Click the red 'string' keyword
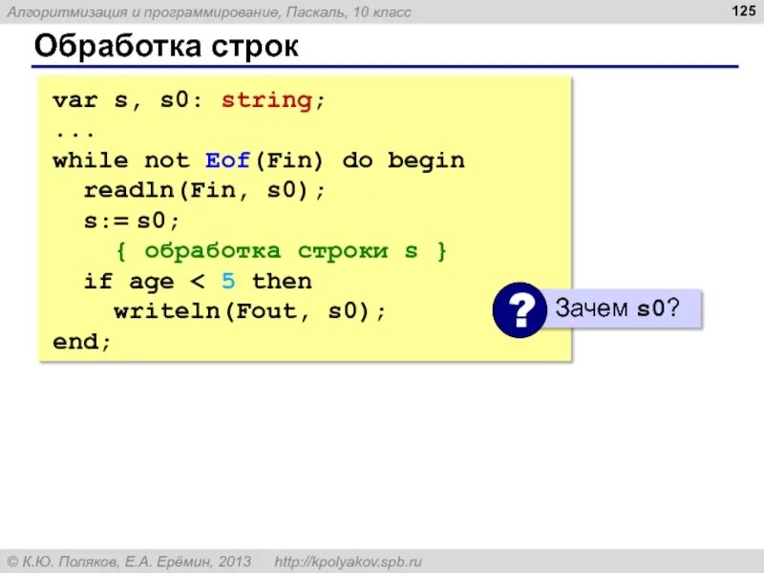 tap(266, 100)
